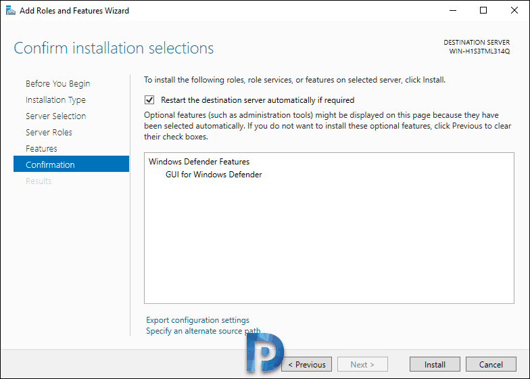Close the Add Roles and Features Wizard
This screenshot has width=530, height=379.
point(514,11)
